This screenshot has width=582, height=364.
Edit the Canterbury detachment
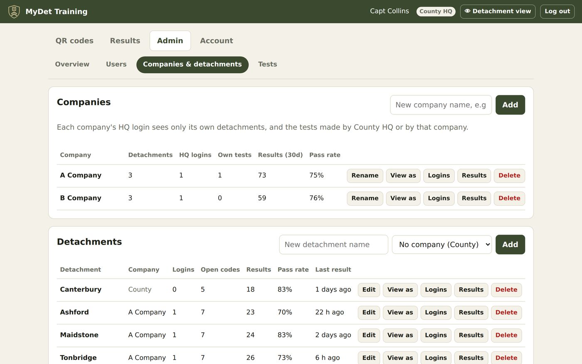pos(369,290)
